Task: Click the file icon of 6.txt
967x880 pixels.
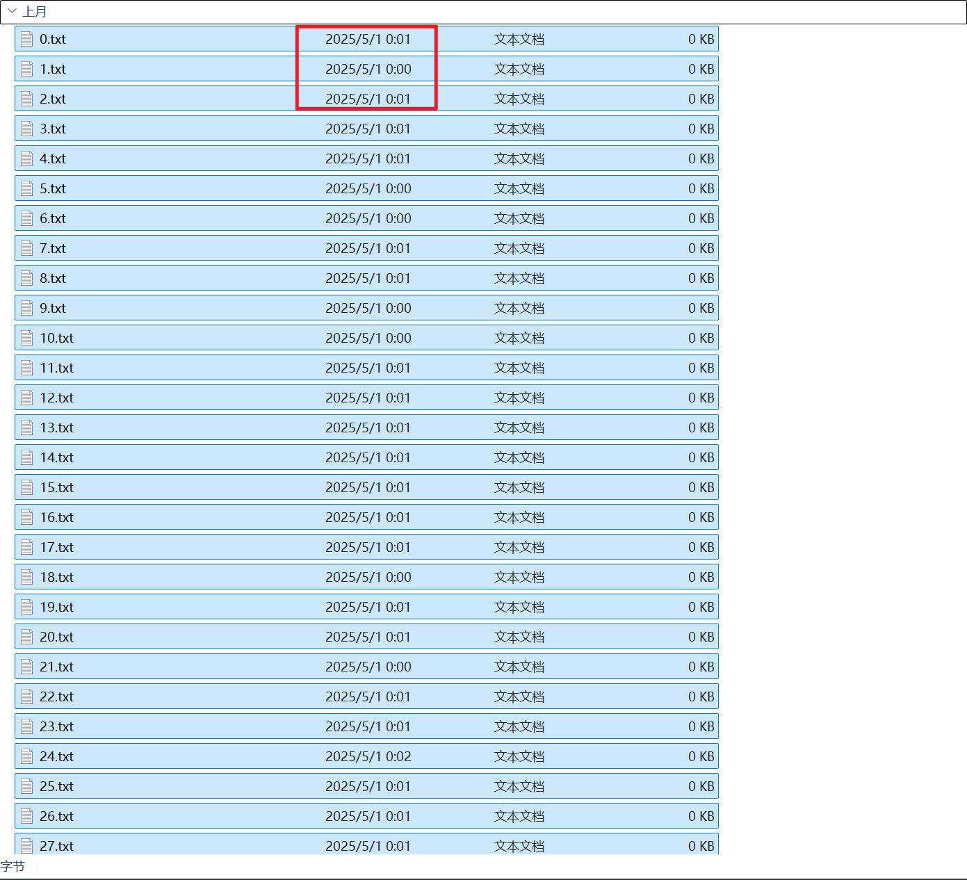Action: 27,218
